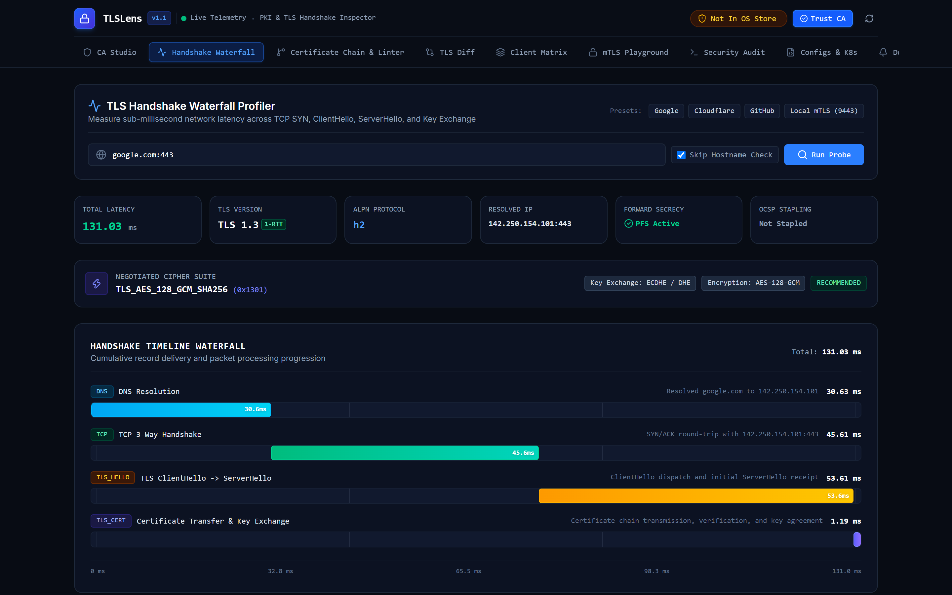Open the Client Matrix tab
This screenshot has width=952, height=595.
532,52
